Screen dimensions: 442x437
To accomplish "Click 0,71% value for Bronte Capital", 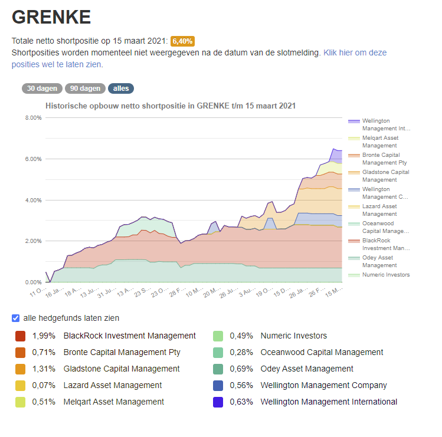I will [x=44, y=353].
